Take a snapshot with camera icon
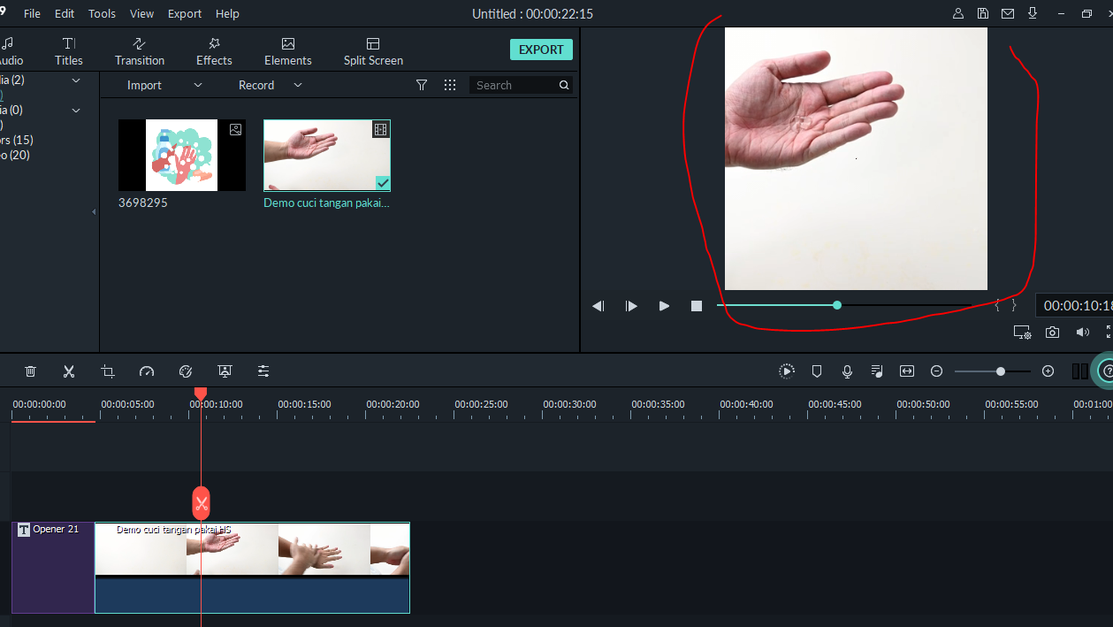 click(x=1052, y=333)
